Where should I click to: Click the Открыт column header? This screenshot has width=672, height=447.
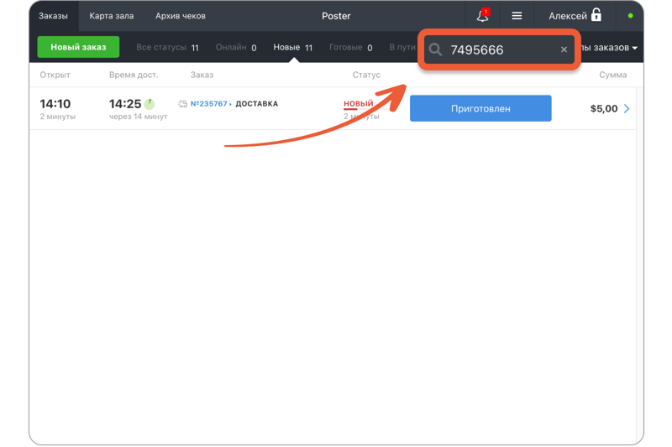coord(55,75)
